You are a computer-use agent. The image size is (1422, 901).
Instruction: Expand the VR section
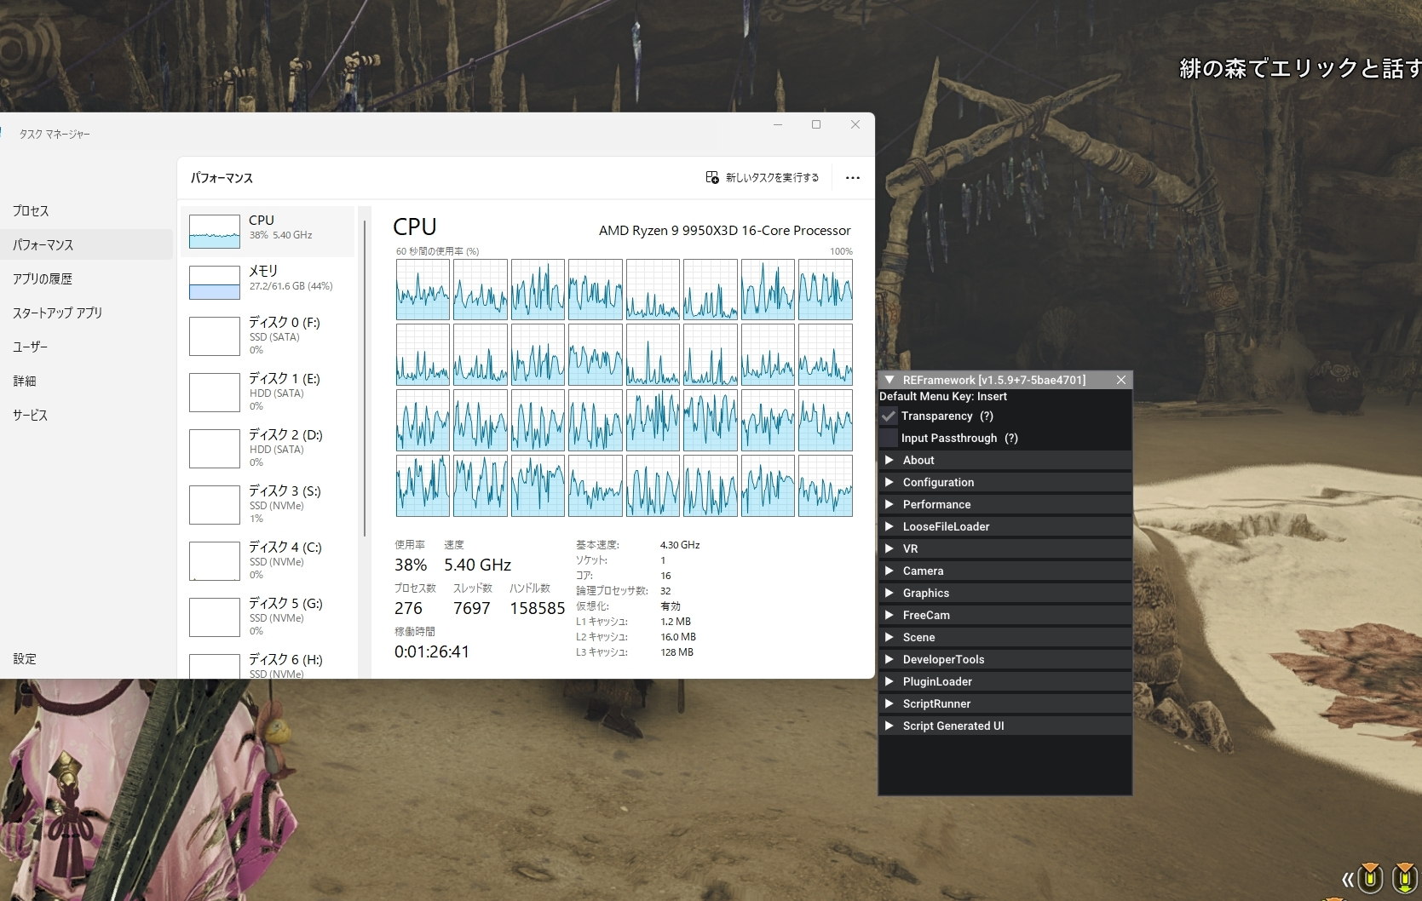1005,548
